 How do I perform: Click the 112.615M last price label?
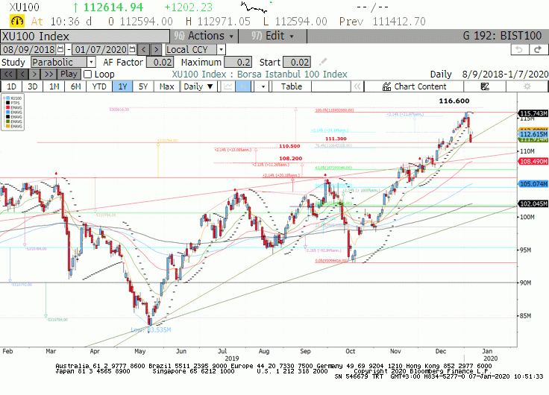click(533, 134)
